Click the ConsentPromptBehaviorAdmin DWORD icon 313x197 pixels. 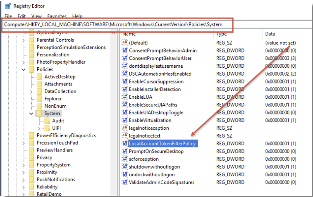pyautogui.click(x=125, y=50)
